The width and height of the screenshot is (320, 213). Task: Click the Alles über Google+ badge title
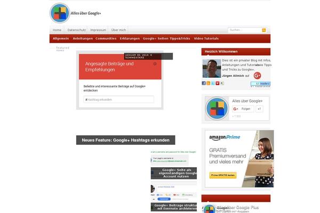247,101
